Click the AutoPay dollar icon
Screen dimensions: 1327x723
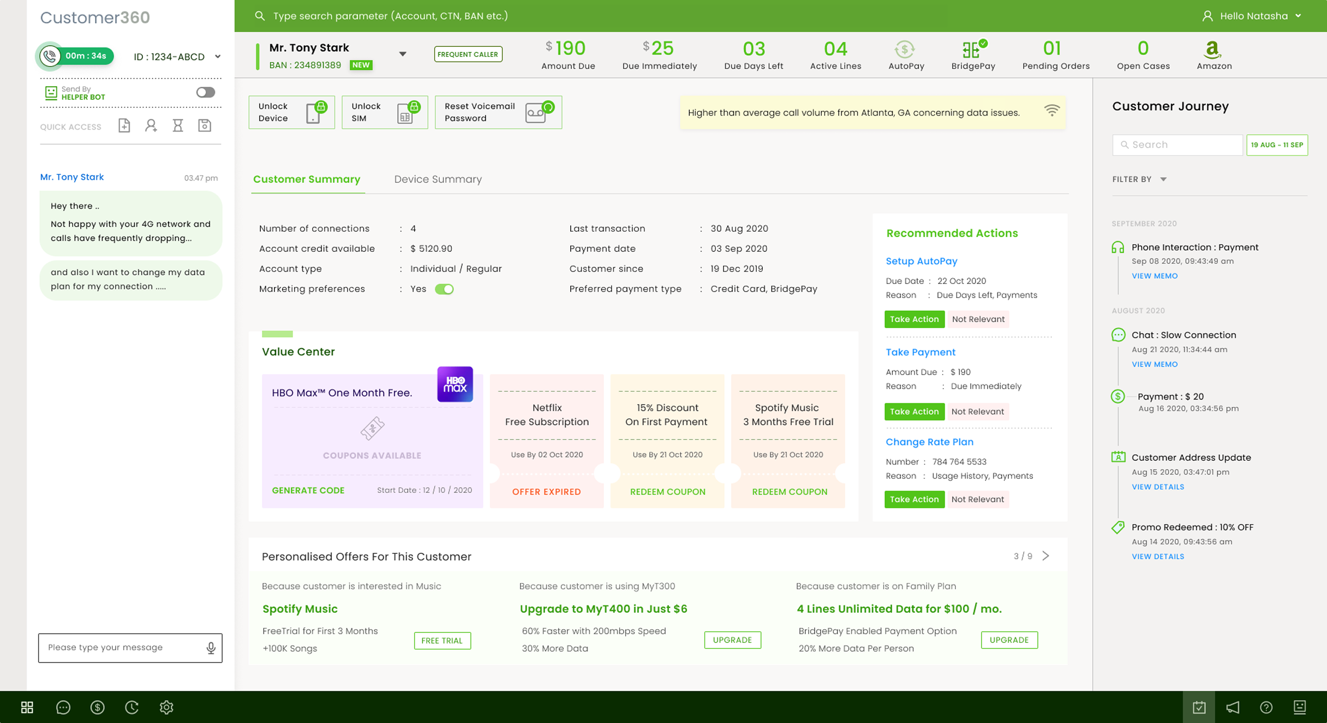pos(905,50)
